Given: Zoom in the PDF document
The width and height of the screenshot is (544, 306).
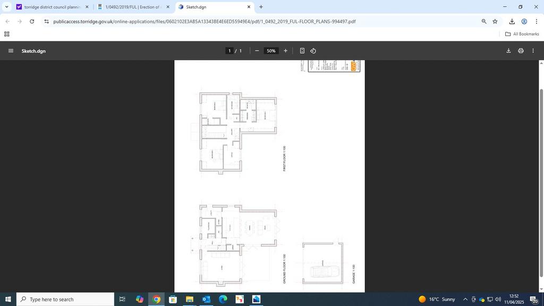Looking at the screenshot, I should [x=285, y=50].
